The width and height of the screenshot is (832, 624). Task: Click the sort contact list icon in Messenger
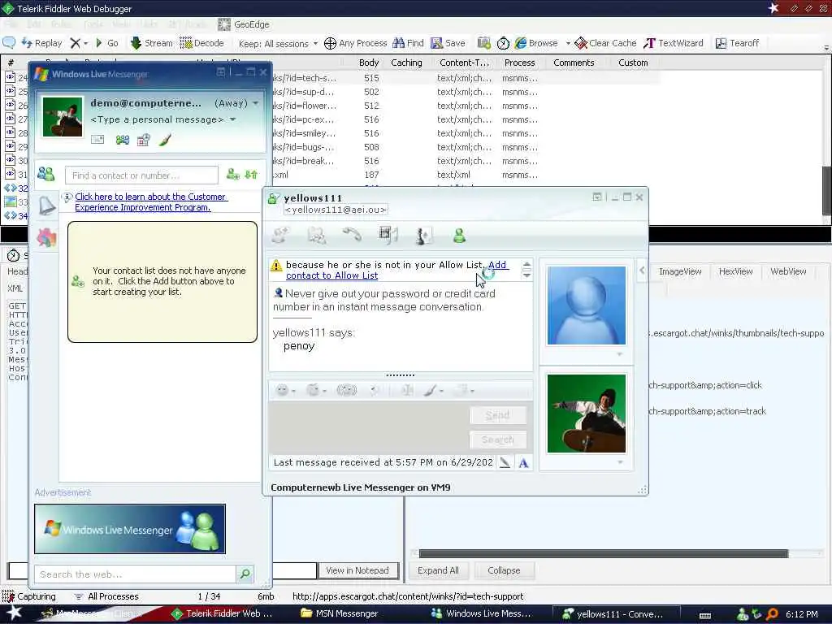point(252,174)
